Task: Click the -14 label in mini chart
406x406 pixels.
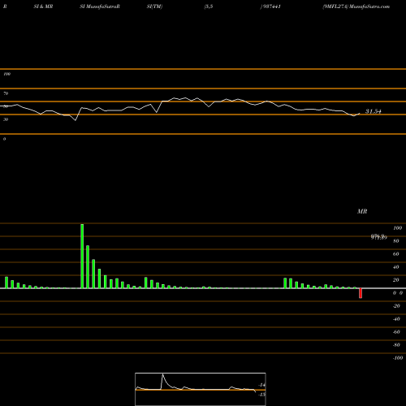Action: pos(261,385)
